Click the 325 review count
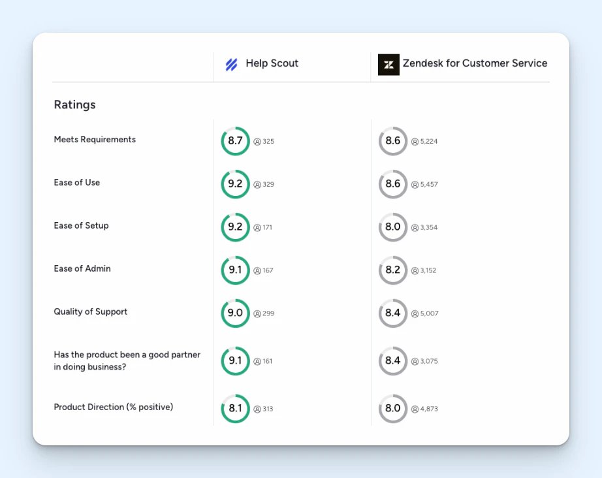Image resolution: width=602 pixels, height=478 pixels. pos(268,141)
